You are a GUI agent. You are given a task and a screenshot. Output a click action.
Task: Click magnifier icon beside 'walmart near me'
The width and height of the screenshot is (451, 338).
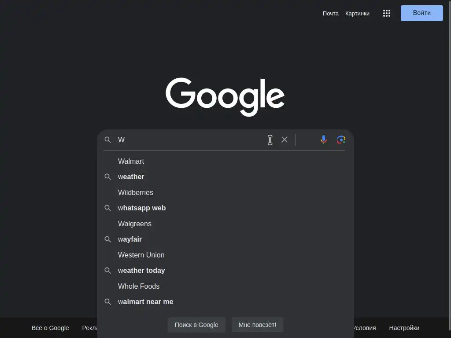pos(107,302)
